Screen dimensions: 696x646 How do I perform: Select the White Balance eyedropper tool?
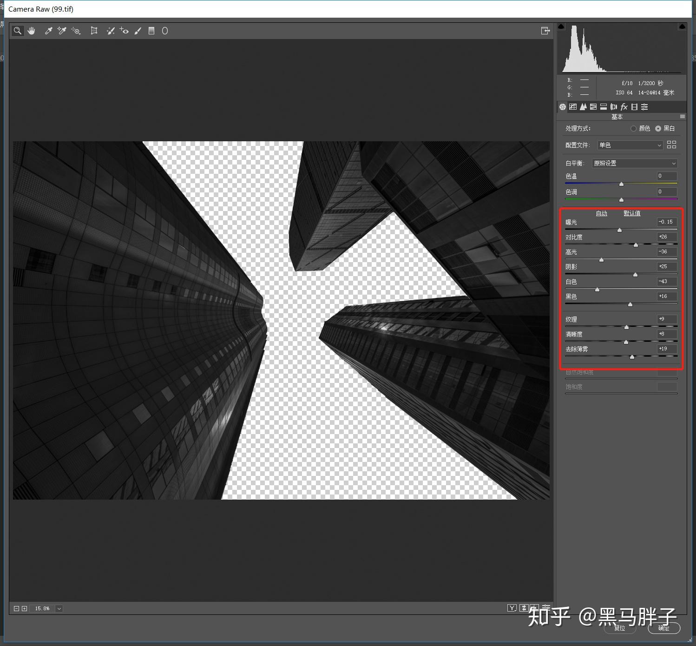click(x=48, y=31)
